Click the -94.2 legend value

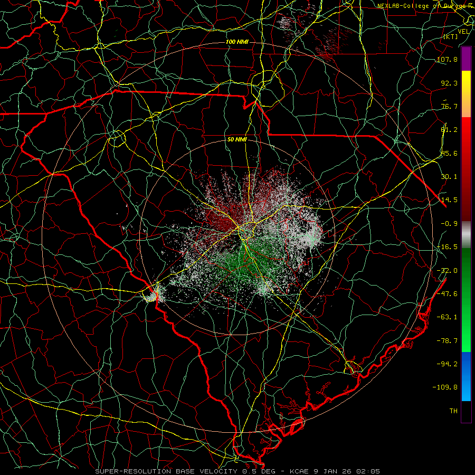click(x=447, y=364)
